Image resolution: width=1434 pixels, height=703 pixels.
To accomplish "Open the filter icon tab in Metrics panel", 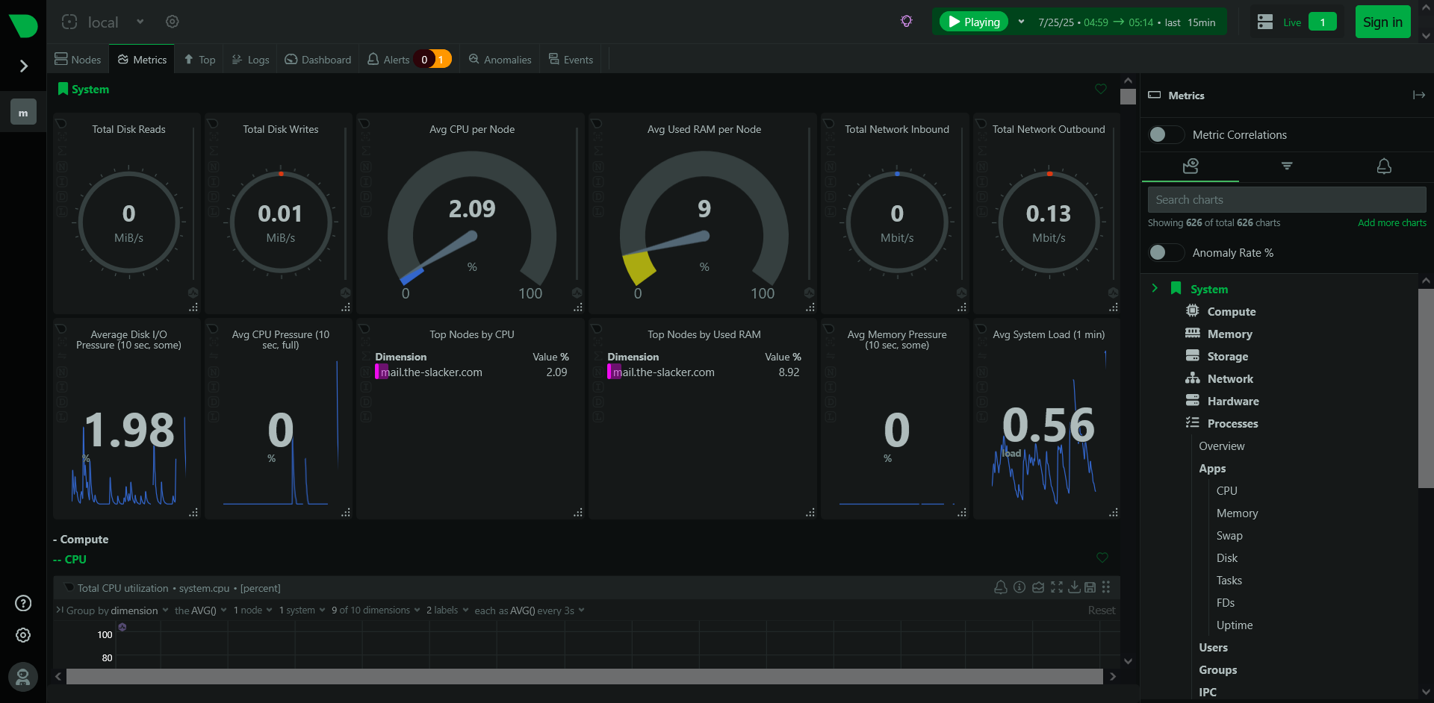I will coord(1286,166).
